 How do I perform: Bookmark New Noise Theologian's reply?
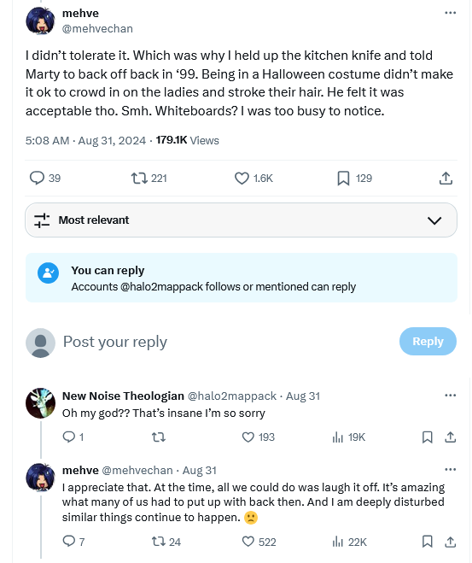[427, 437]
